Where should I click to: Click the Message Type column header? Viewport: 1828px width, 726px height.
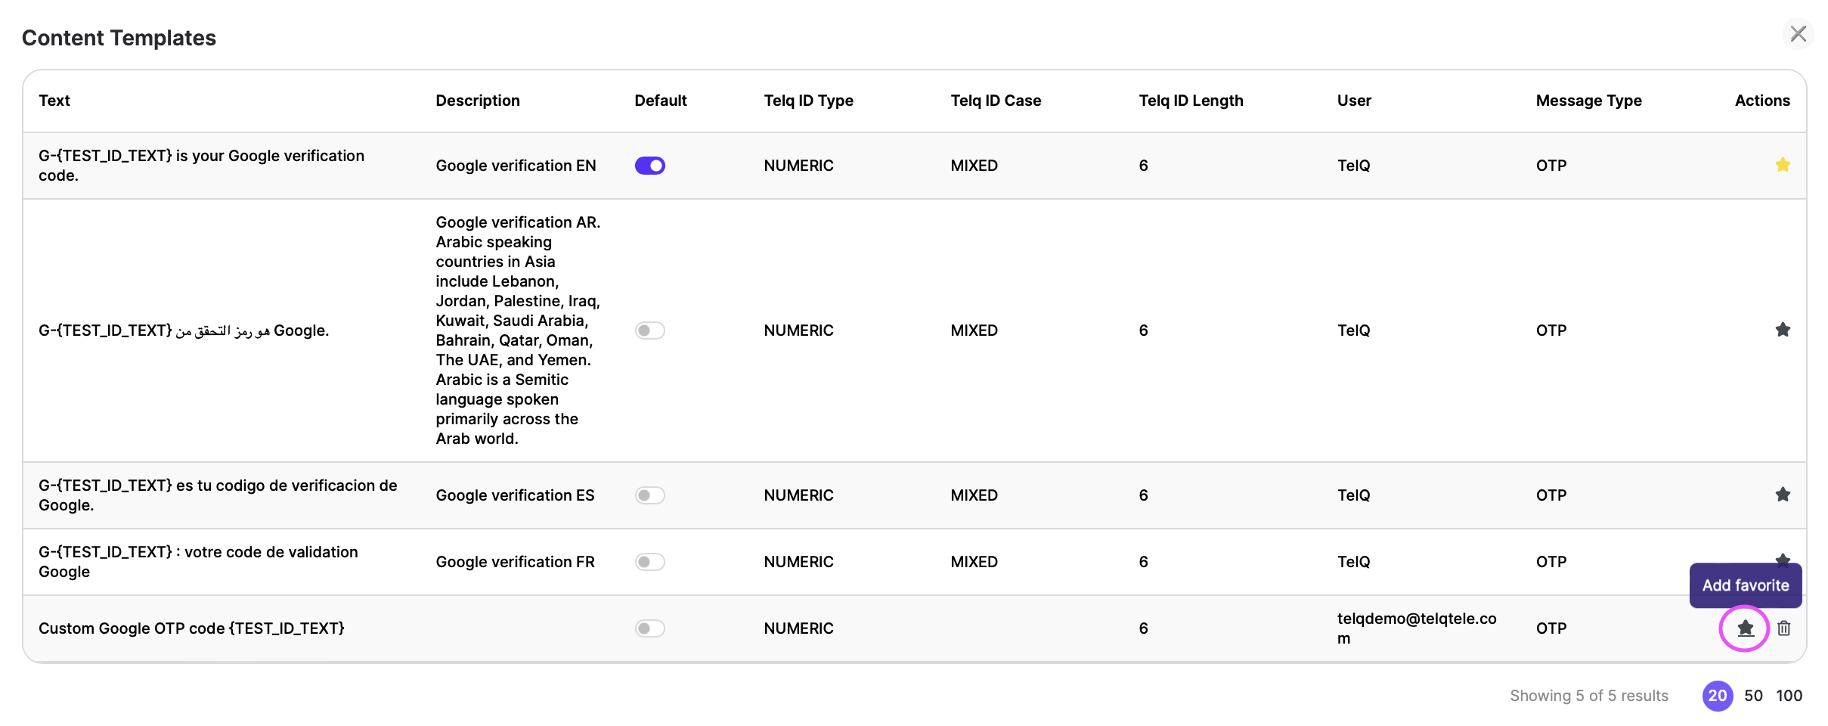(1588, 101)
